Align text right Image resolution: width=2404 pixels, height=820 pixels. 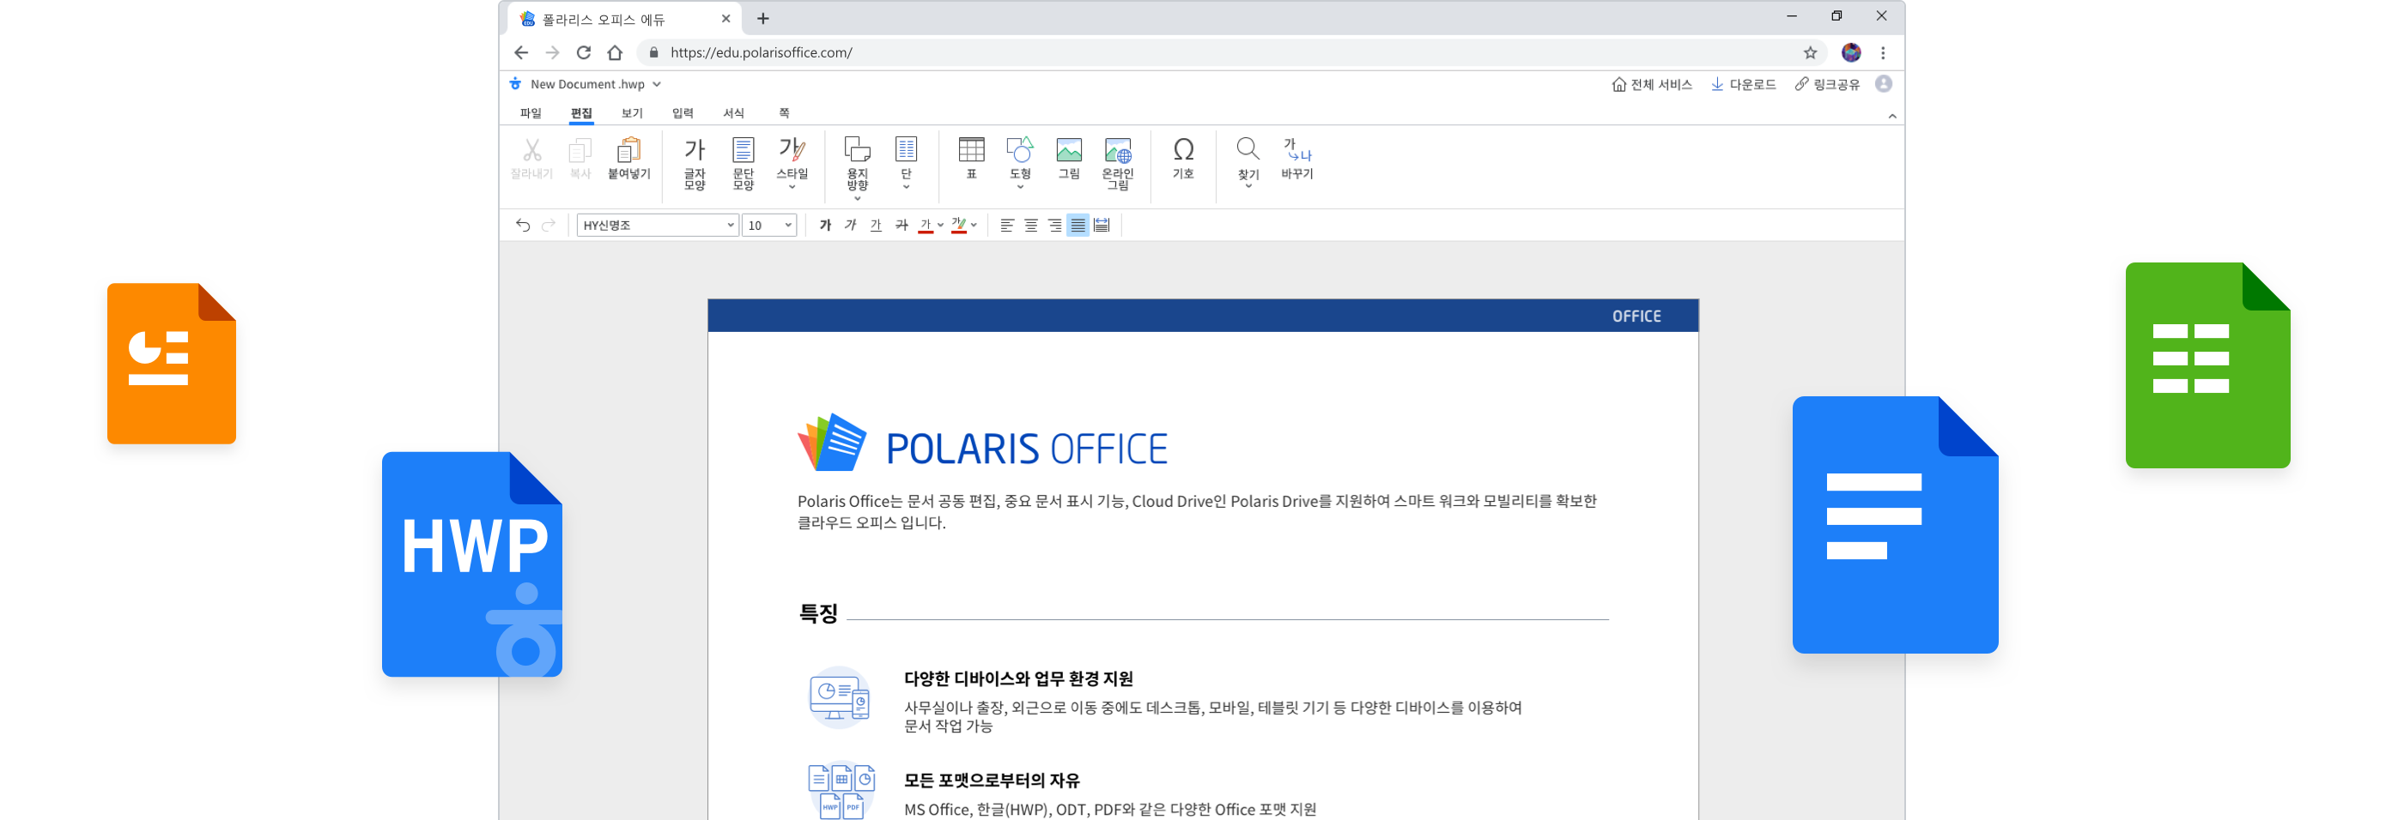point(1054,225)
